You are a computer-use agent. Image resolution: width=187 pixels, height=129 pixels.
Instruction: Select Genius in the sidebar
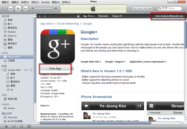9,108
